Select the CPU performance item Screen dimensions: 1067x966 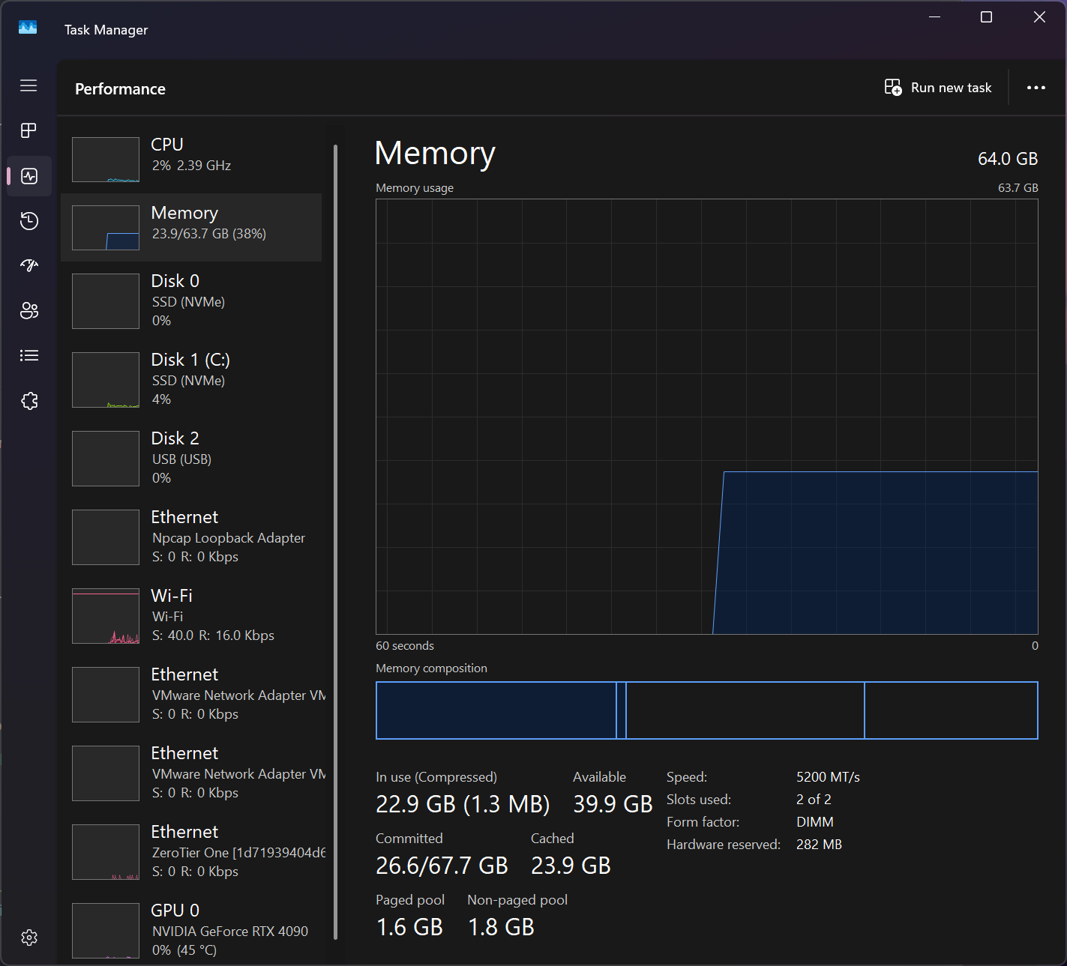pos(191,159)
